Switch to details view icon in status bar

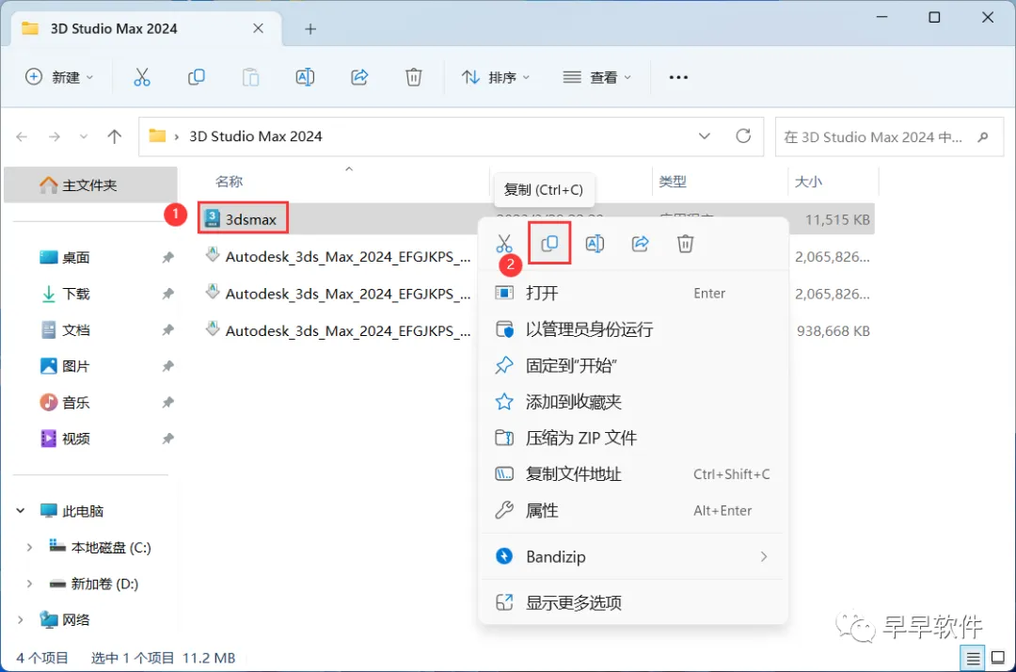[x=974, y=659]
